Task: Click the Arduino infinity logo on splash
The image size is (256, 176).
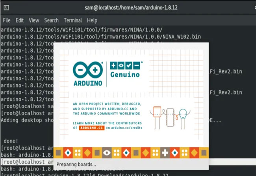Action: [x=88, y=70]
